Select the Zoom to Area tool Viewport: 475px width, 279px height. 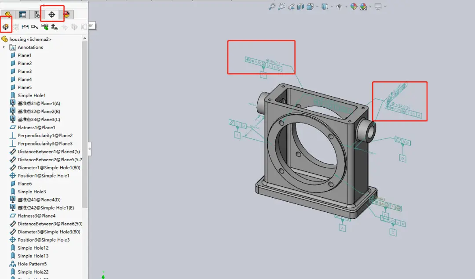coord(282,6)
